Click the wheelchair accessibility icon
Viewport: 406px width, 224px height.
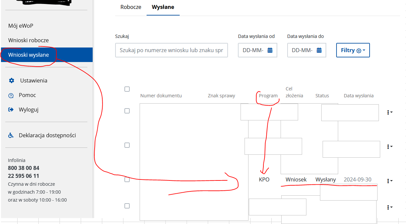(11, 135)
